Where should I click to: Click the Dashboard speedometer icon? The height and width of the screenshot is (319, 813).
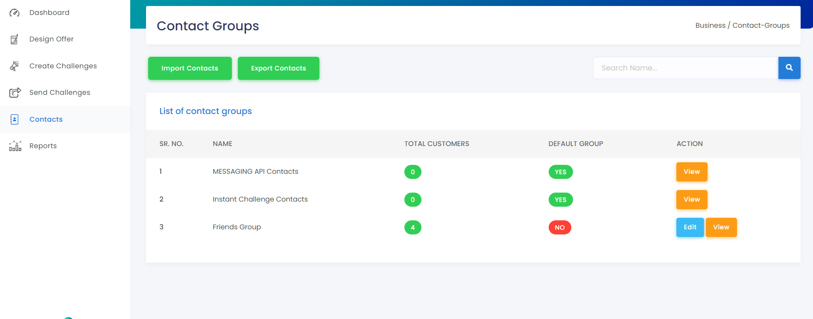[15, 13]
